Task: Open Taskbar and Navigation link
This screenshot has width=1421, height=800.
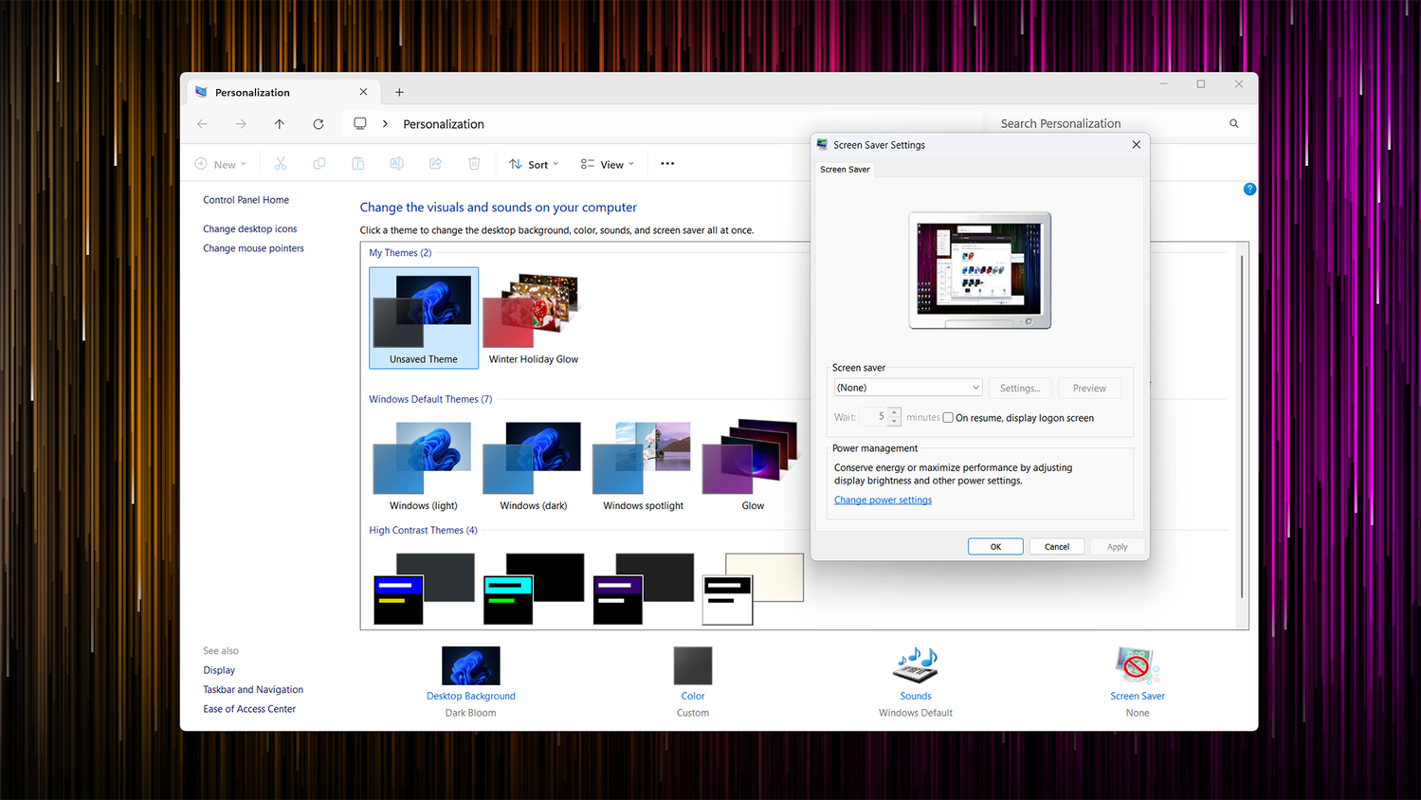Action: tap(253, 690)
